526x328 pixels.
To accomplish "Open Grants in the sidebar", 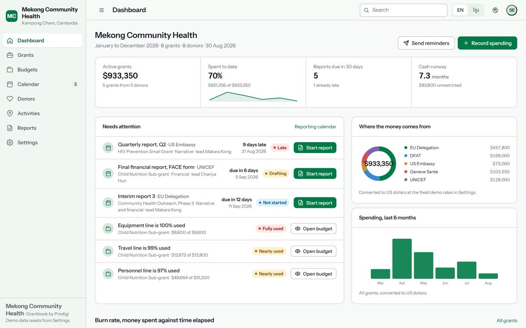I will coord(43,55).
